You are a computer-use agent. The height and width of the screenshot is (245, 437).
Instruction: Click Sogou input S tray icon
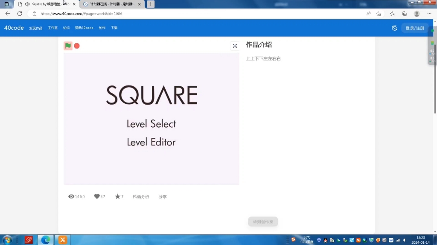tap(293, 239)
